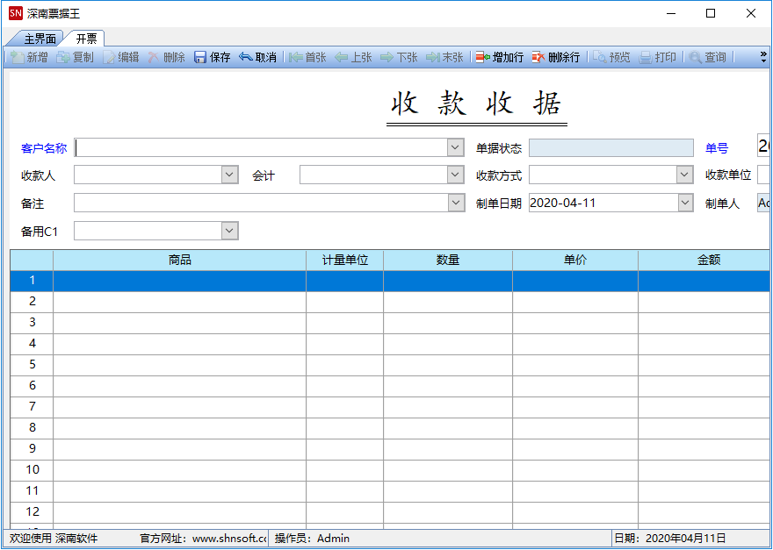The image size is (773, 550).
Task: Click the 单价 column header
Action: coord(575,260)
